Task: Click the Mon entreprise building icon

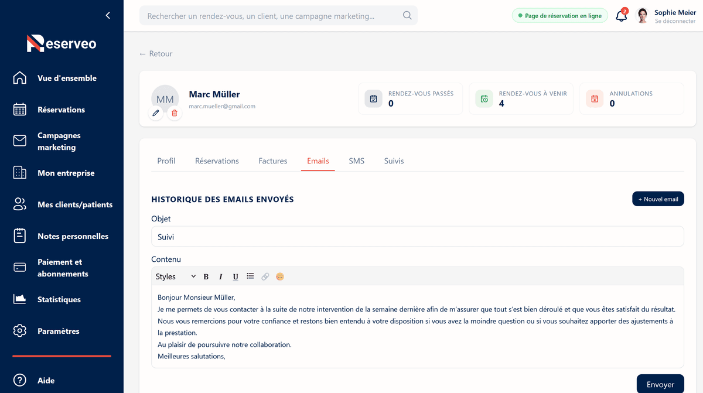Action: point(20,173)
